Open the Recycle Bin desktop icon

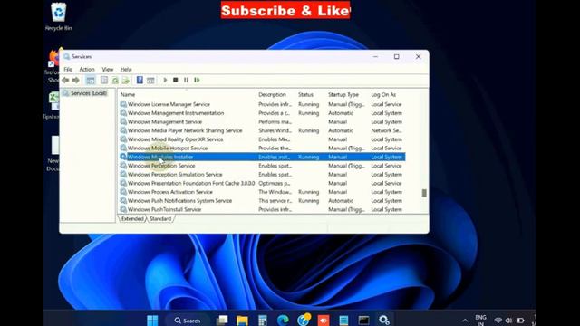coord(58,16)
